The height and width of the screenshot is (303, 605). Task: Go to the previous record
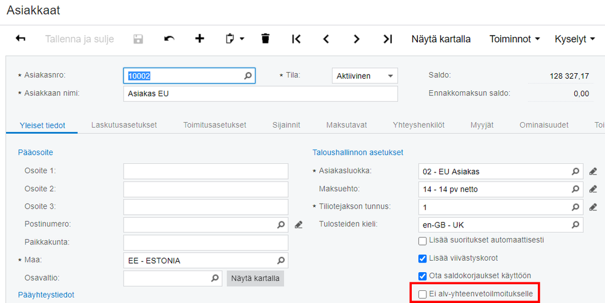click(326, 39)
